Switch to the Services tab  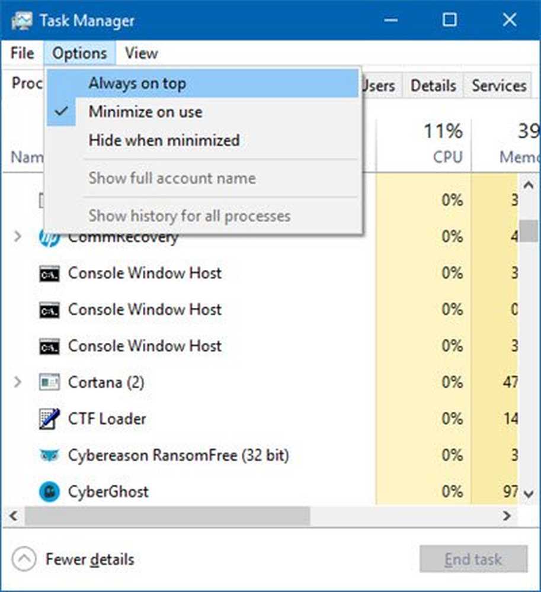[499, 85]
